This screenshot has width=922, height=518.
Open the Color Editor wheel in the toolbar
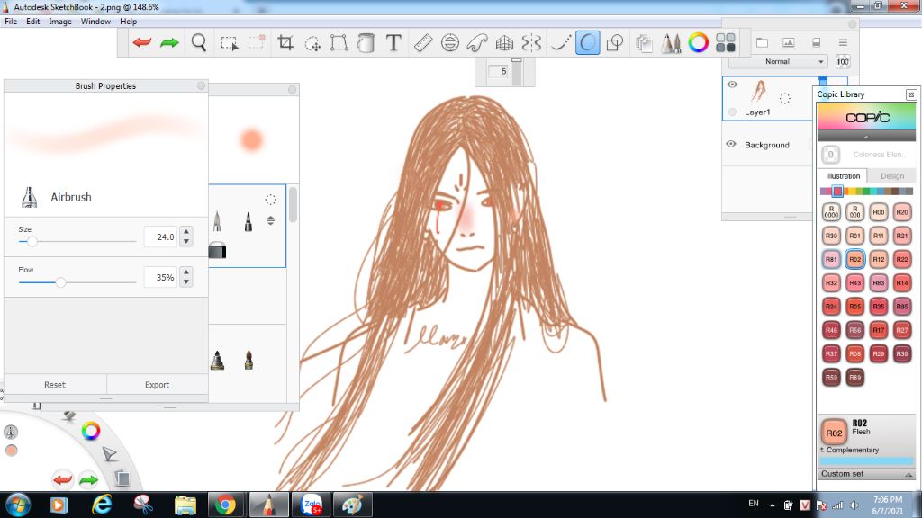(699, 43)
